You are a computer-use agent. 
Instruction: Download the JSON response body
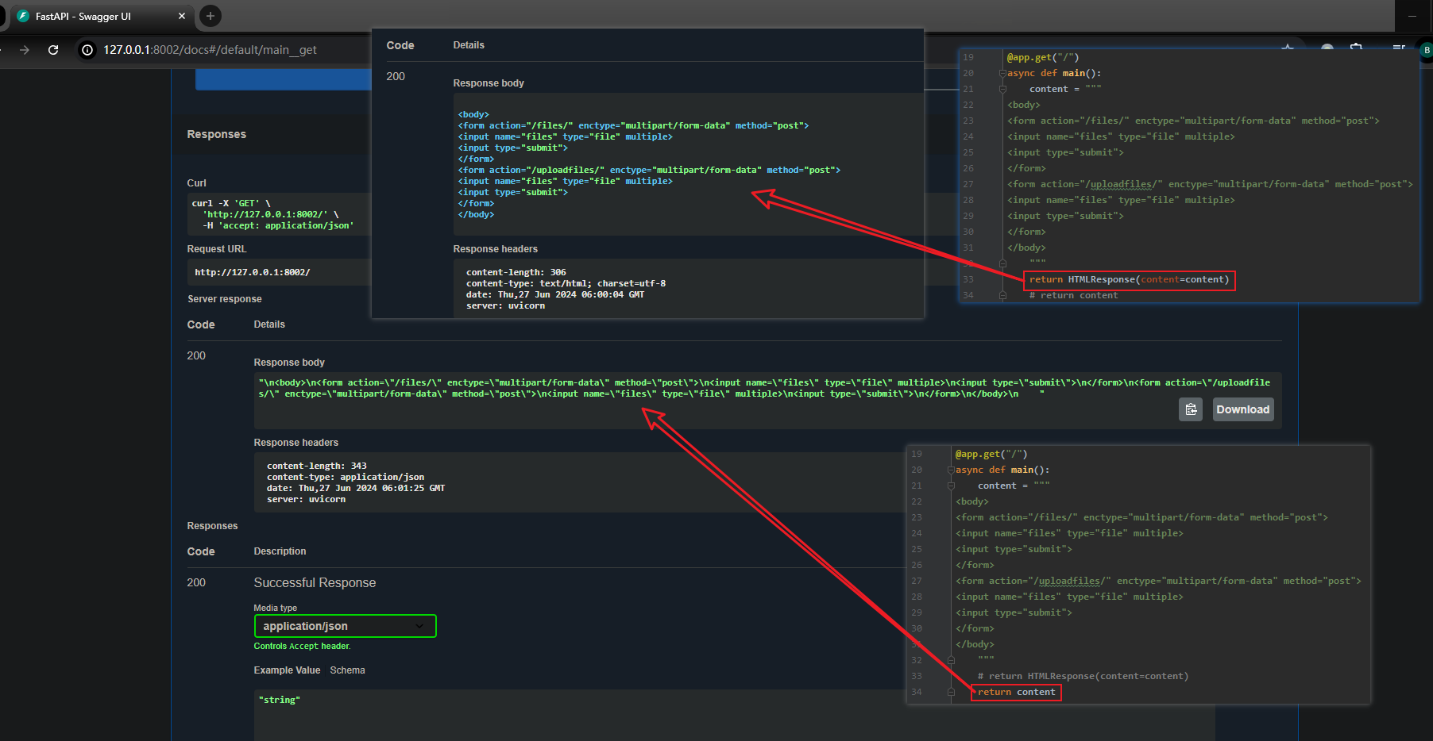pyautogui.click(x=1242, y=409)
